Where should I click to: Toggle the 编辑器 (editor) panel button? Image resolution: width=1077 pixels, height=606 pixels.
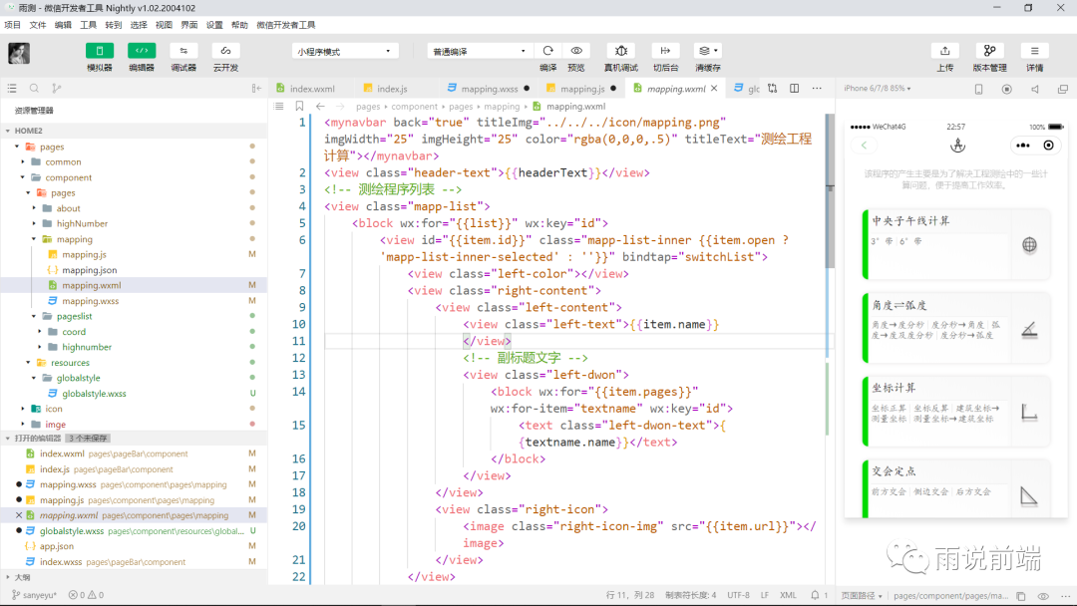(142, 51)
